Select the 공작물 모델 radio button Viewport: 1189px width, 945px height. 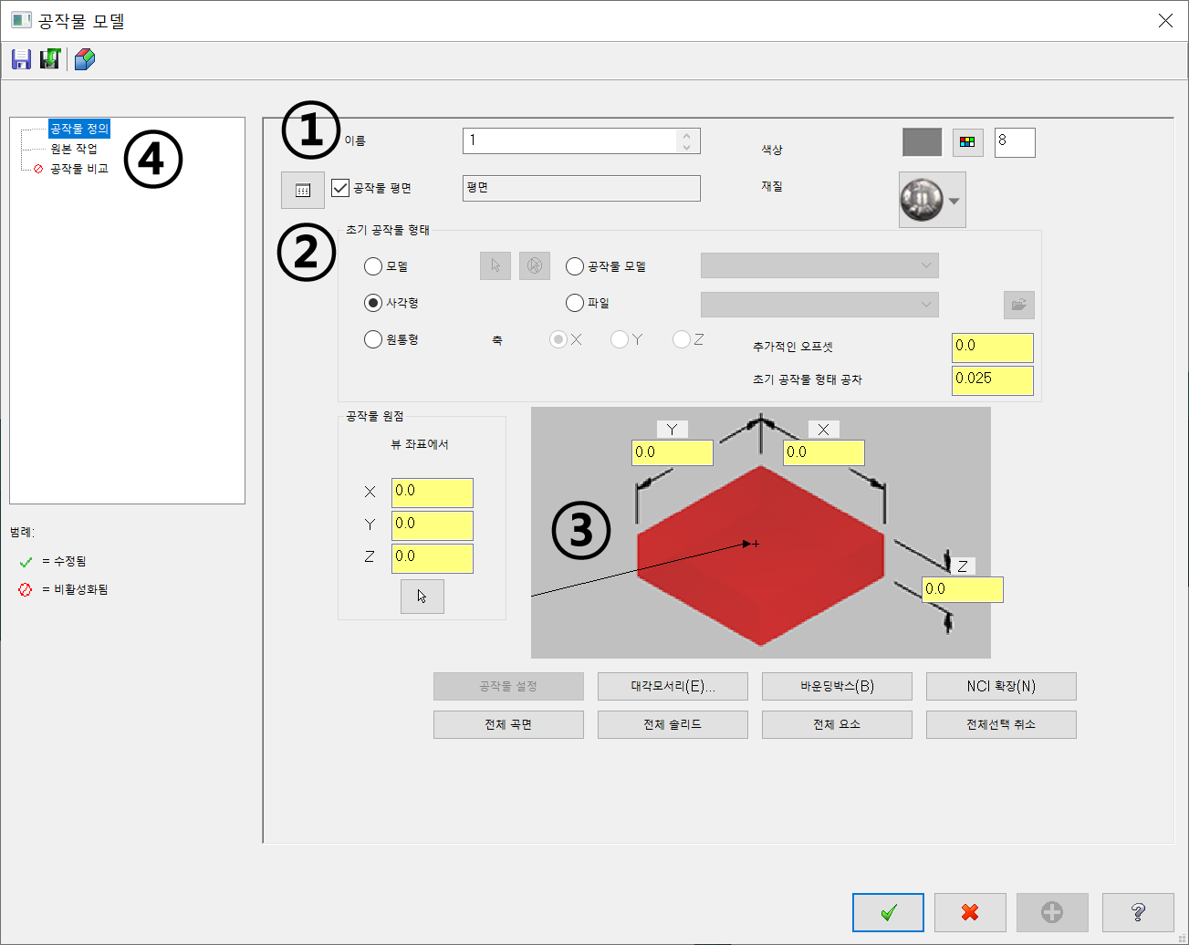tap(575, 266)
